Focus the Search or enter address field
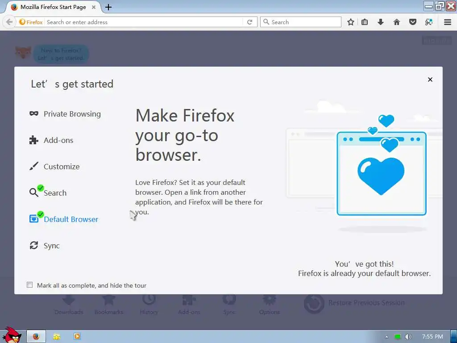457x343 pixels. coord(144,22)
